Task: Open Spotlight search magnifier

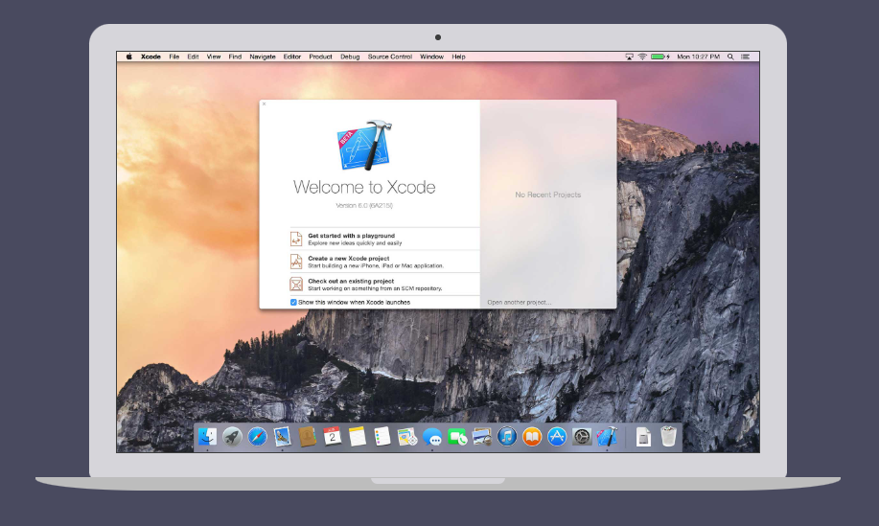Action: 730,57
